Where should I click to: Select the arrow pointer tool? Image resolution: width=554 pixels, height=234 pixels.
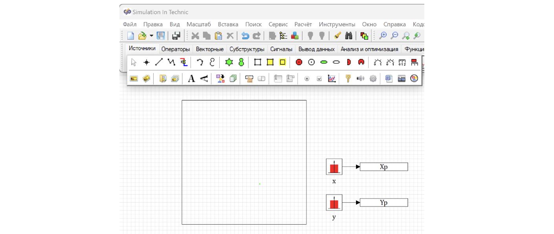tap(134, 62)
